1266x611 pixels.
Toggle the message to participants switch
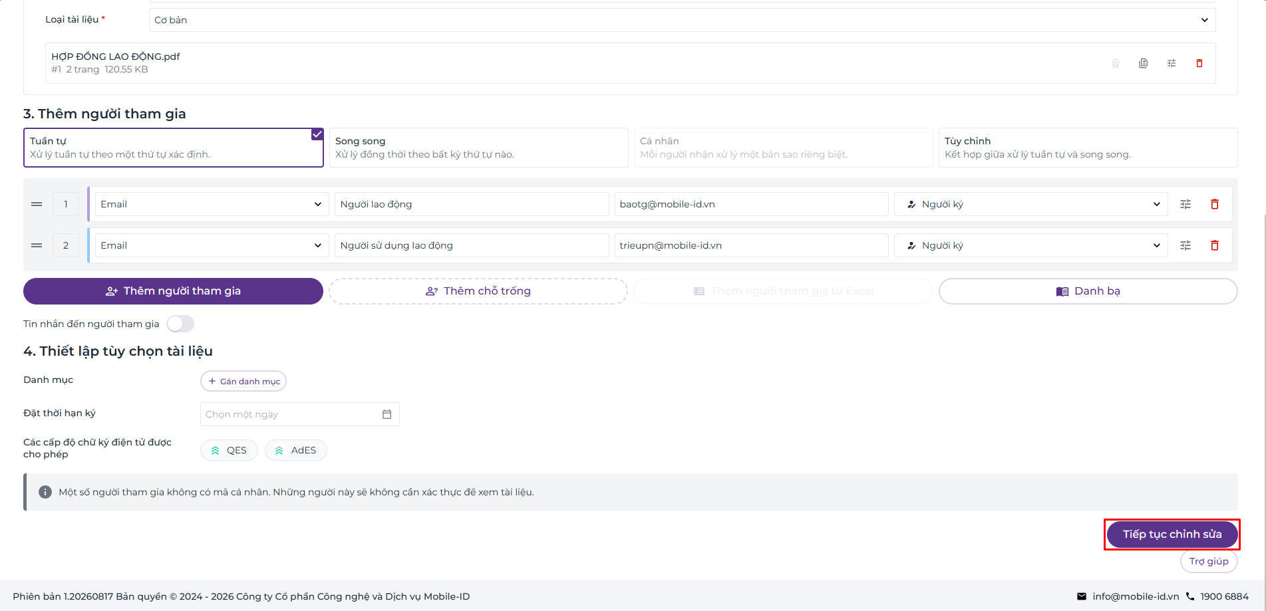point(180,324)
